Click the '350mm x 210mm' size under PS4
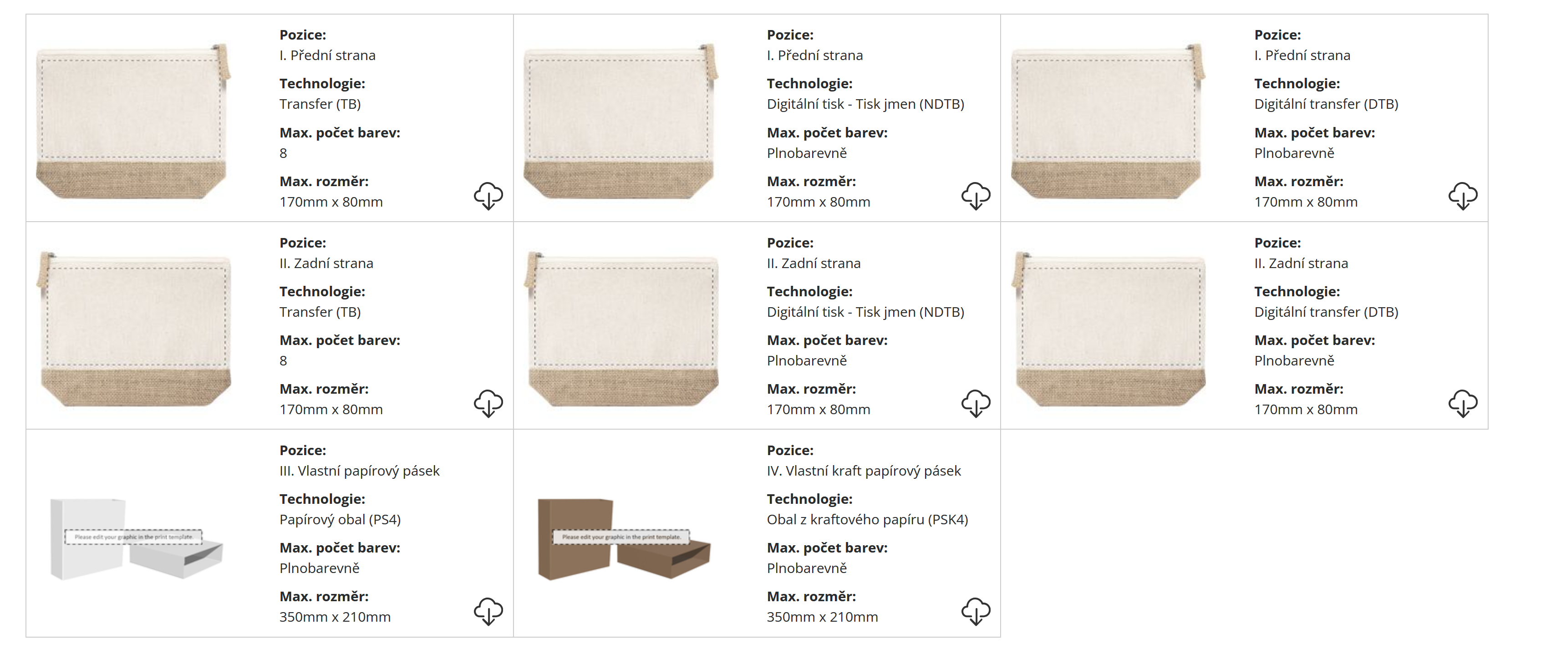 [x=335, y=617]
